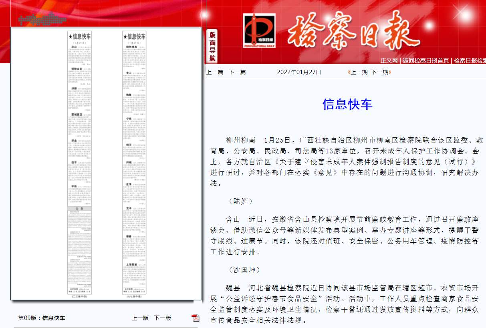Click the 第09版：信息快车 page label
Viewport: 486px width, 328px height.
(x=42, y=318)
